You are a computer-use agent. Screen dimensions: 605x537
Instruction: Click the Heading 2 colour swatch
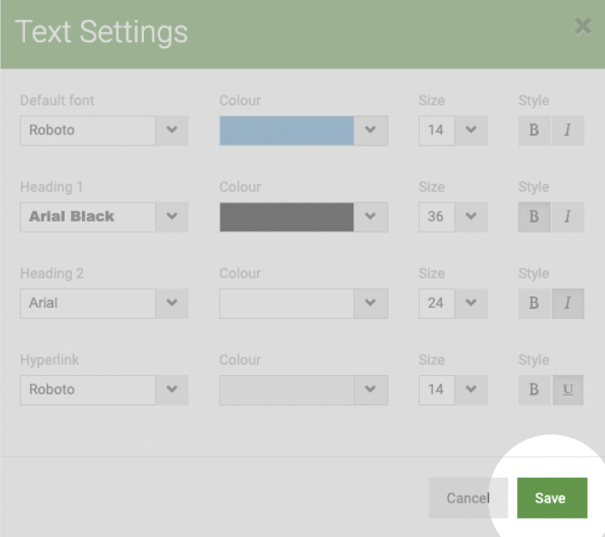[287, 303]
